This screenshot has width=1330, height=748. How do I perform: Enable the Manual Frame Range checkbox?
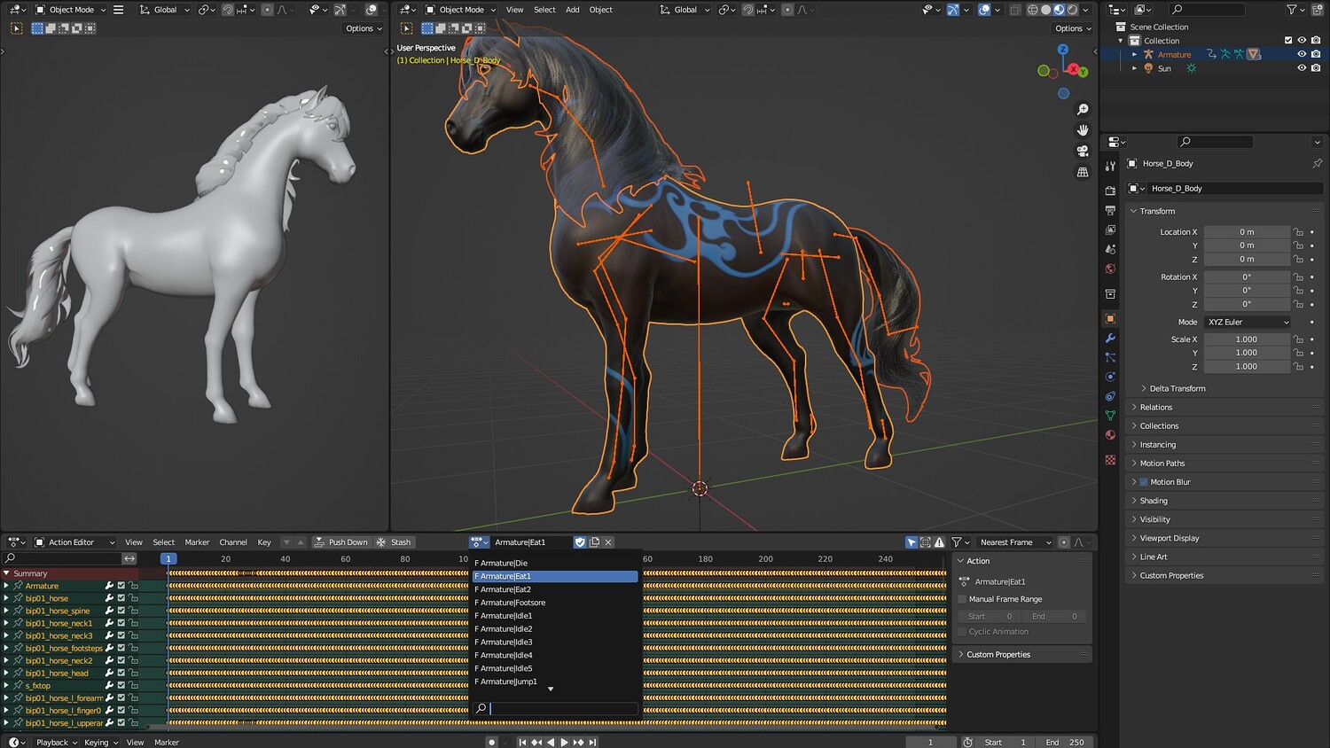pos(962,599)
